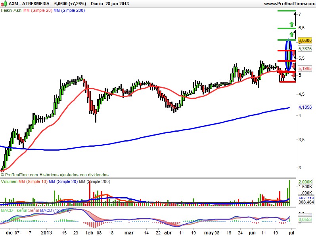Click the 24 date label on time axis
Screen dimensions: 316x236
pyautogui.click(x=240, y=233)
